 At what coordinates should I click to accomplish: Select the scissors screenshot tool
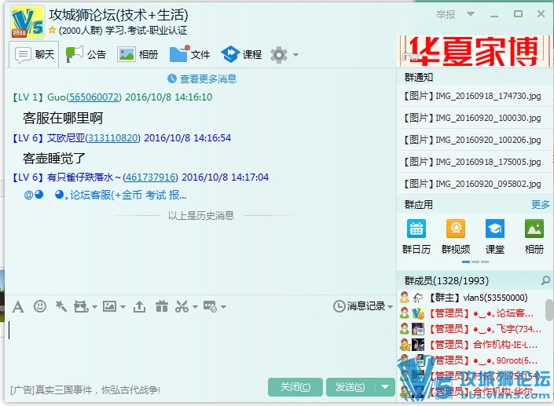pyautogui.click(x=182, y=306)
